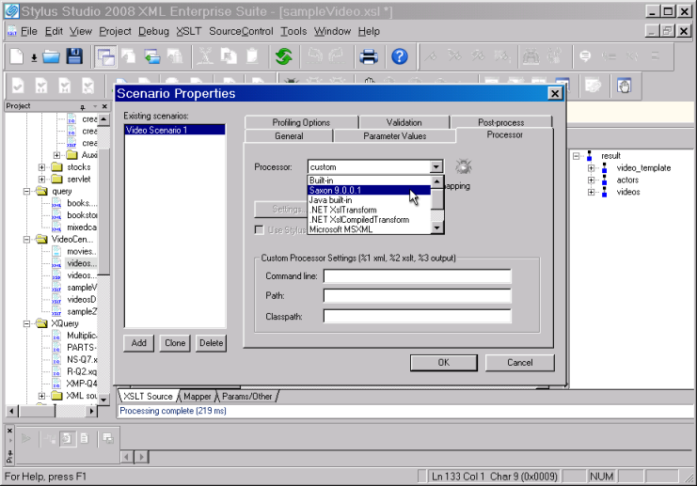Close the Scenario Properties dialog

click(x=555, y=94)
